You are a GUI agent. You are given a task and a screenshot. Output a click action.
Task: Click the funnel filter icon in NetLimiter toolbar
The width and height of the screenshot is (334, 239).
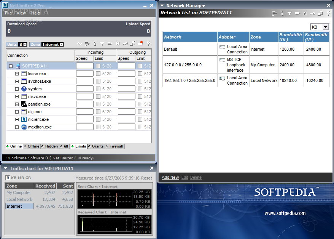coord(102,44)
